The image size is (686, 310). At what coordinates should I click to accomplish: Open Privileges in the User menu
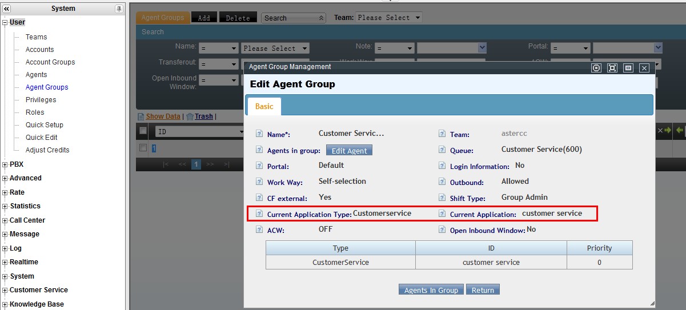coord(41,100)
